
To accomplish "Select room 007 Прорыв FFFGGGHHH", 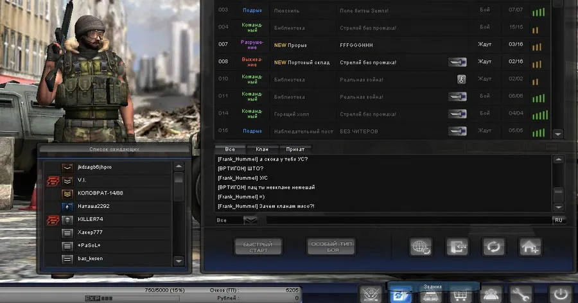I will click(x=382, y=45).
